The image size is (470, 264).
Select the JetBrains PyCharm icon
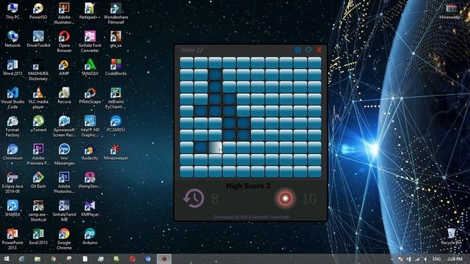click(116, 98)
